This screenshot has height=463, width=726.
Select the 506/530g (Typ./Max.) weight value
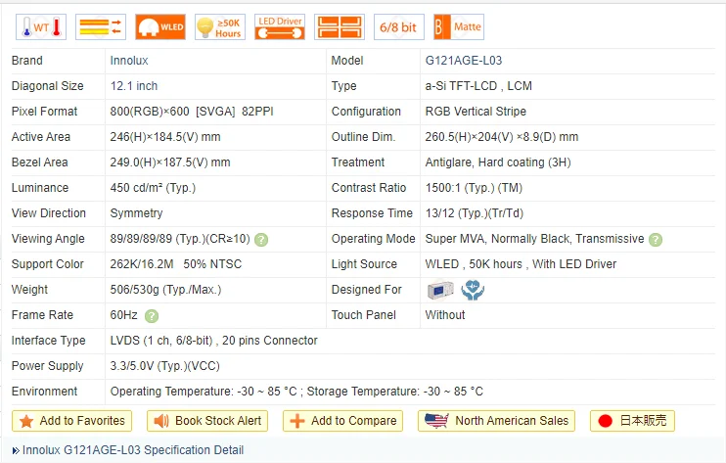[x=165, y=290]
